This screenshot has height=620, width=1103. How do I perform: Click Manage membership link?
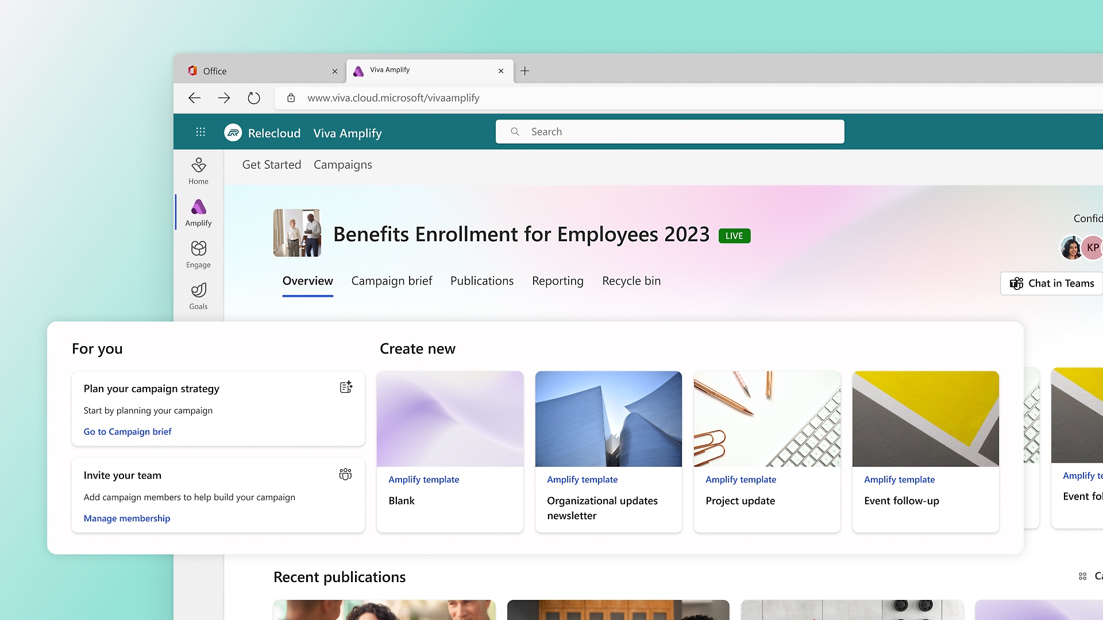tap(126, 517)
